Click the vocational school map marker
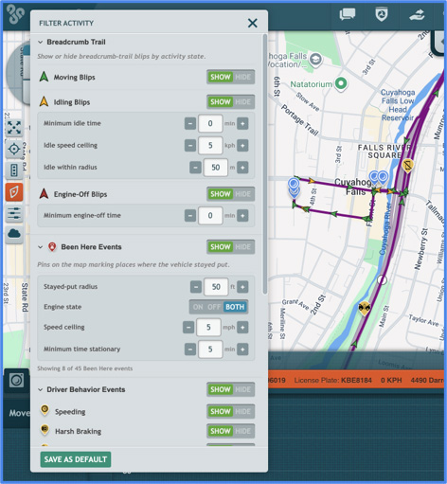The width and height of the screenshot is (447, 484). 315,60
